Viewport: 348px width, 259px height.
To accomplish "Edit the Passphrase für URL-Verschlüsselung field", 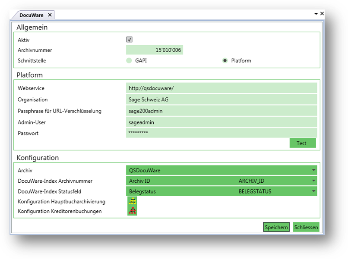I will tap(221, 111).
